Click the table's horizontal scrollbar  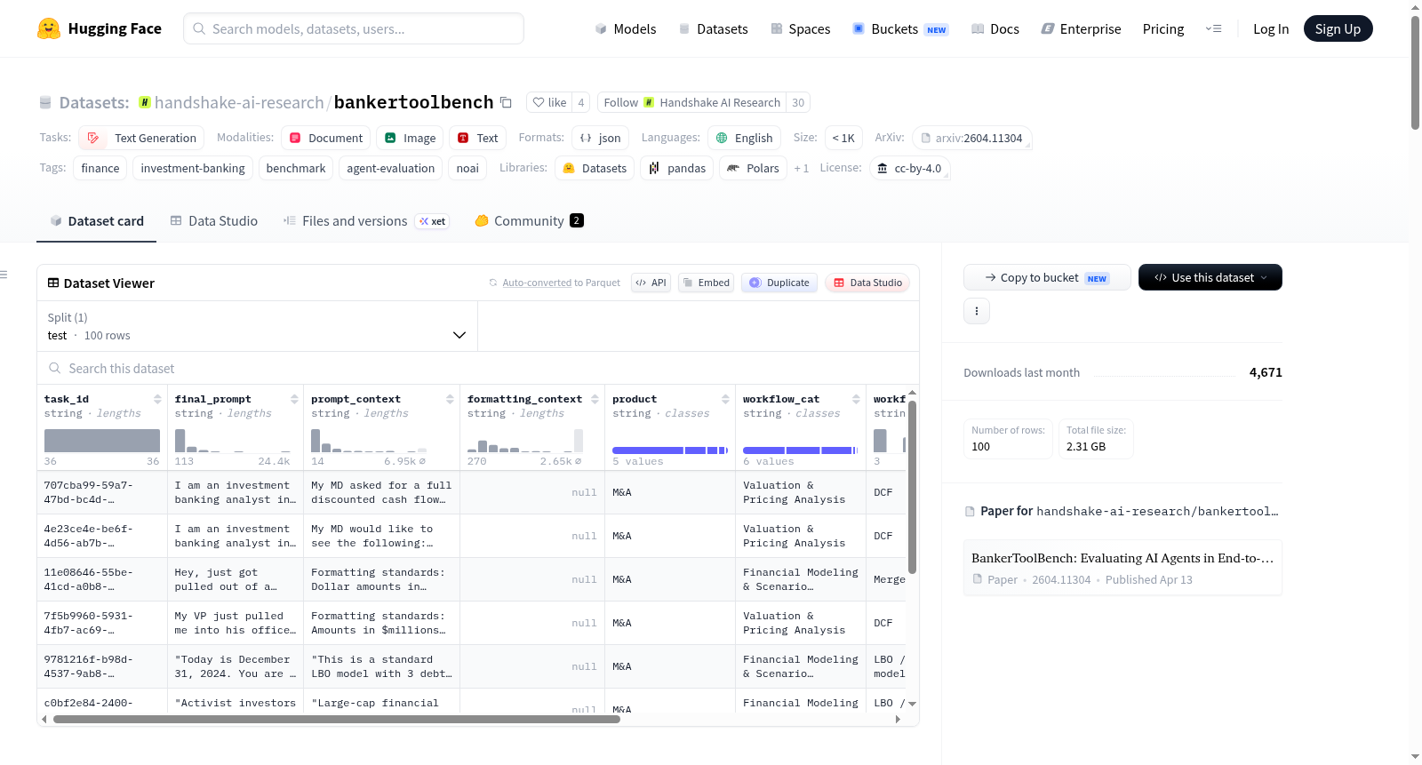point(336,719)
